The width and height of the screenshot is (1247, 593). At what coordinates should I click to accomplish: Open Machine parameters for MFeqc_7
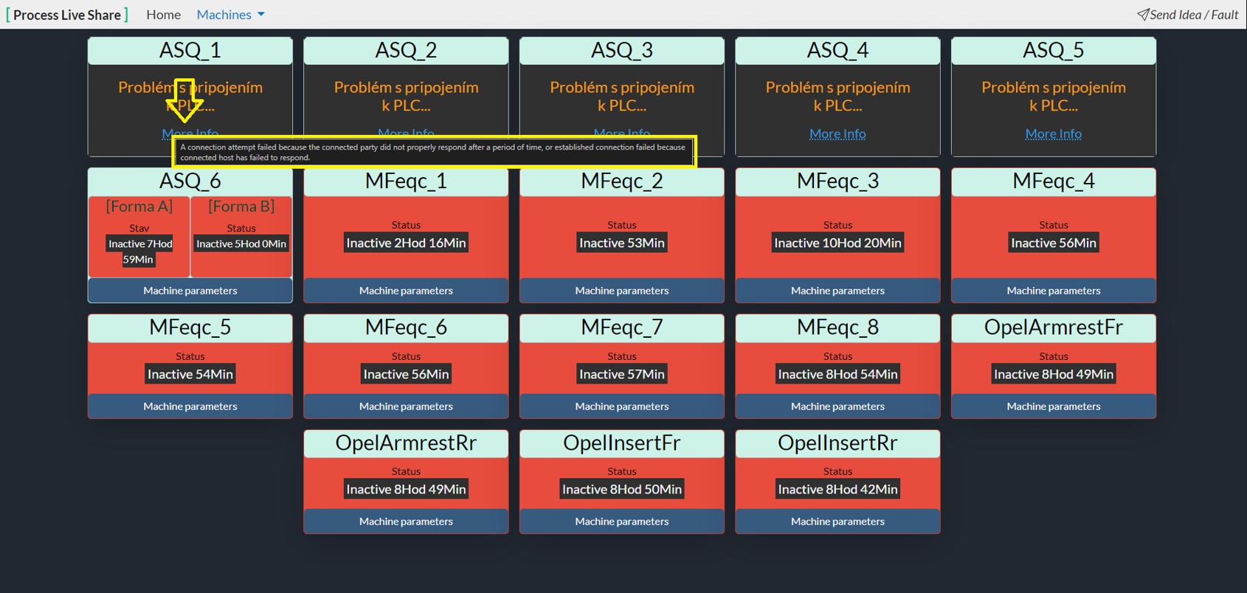click(x=622, y=406)
